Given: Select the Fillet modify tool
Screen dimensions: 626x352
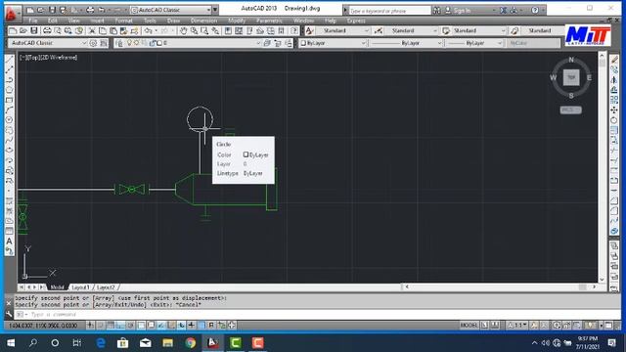Looking at the screenshot, I should pos(614,211).
